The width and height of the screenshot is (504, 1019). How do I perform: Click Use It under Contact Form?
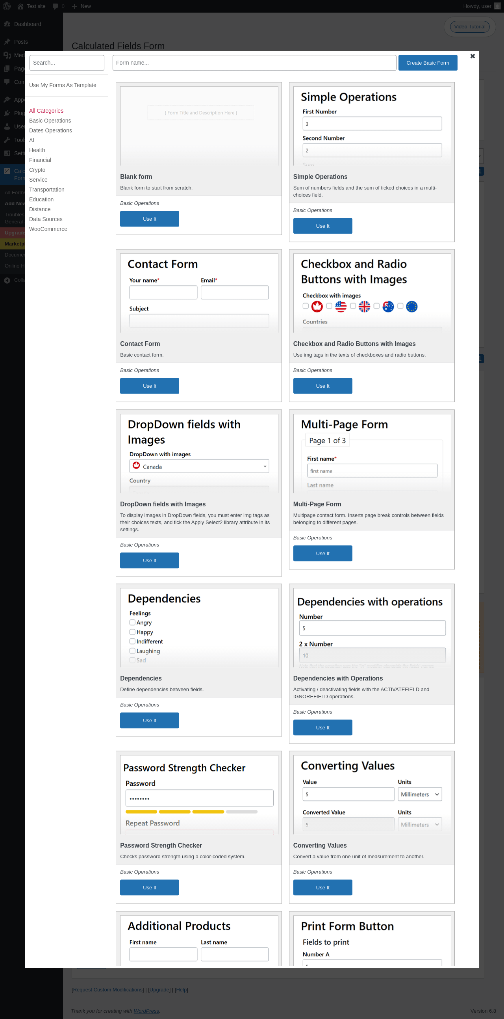click(149, 386)
